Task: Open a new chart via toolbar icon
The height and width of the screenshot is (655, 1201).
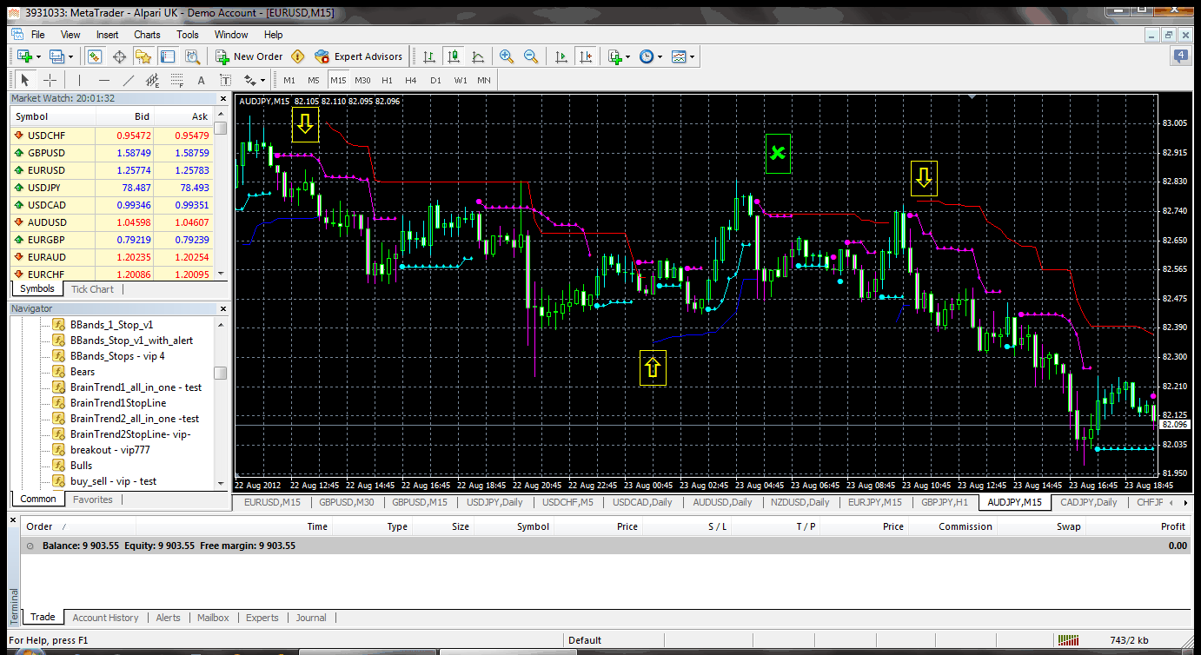Action: click(24, 56)
